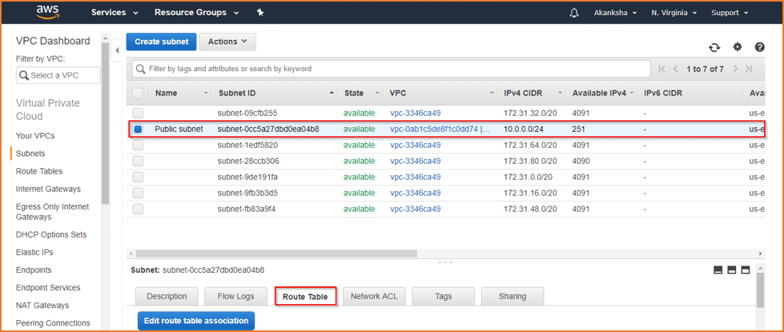Minimize the details pane layout icon

(718, 270)
